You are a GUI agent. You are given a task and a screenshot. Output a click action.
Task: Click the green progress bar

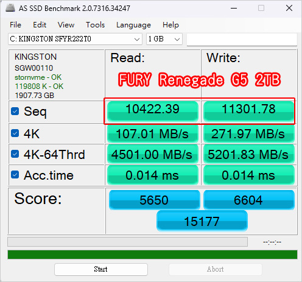(x=152, y=255)
